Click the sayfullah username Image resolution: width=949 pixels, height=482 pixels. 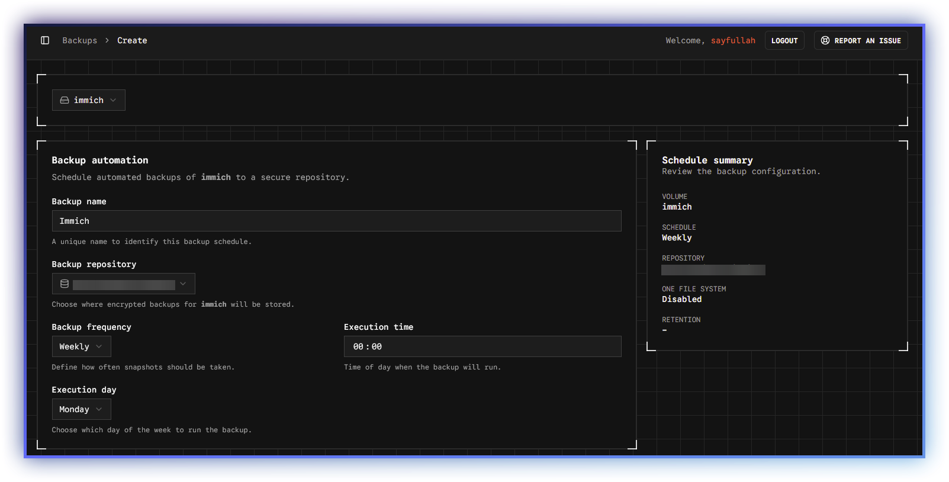coord(733,40)
